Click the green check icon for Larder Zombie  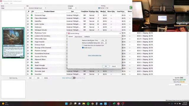[32, 24]
